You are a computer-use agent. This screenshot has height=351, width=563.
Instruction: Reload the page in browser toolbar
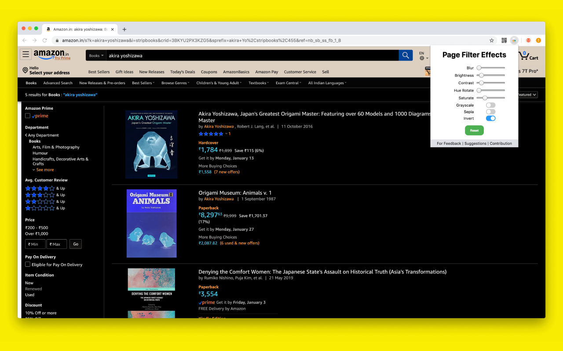point(45,40)
